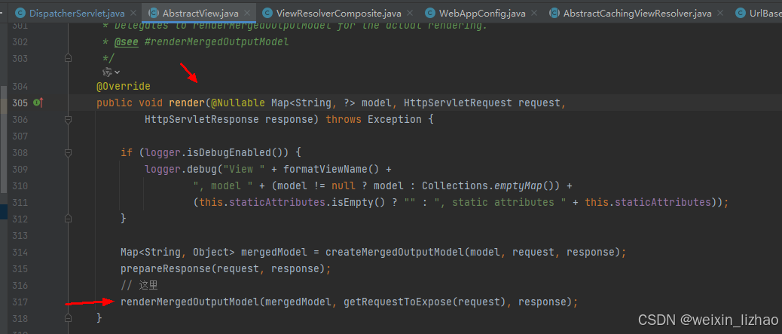Collapse the if block fold marker at line 308
The width and height of the screenshot is (782, 334).
(69, 152)
